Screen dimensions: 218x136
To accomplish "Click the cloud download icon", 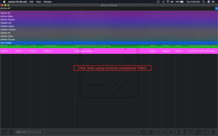I will coord(143,132).
